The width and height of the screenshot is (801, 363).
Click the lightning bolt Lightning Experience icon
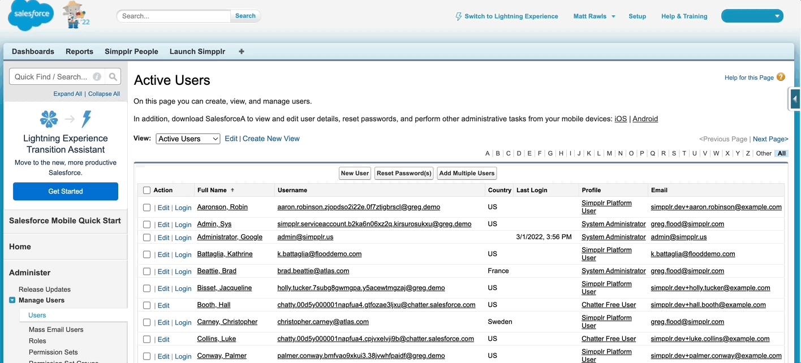click(458, 16)
